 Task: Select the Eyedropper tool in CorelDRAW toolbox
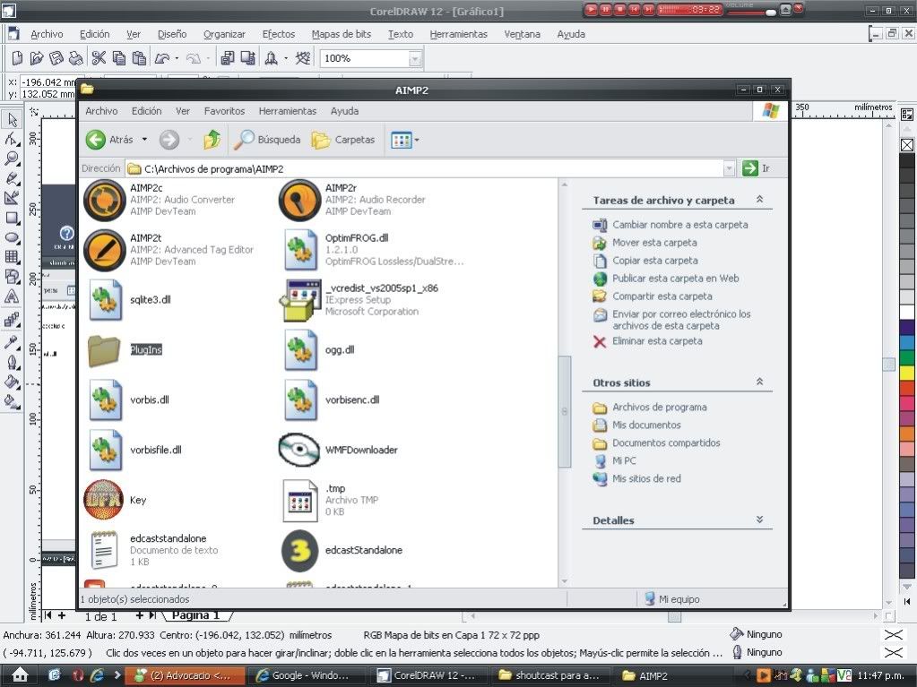(x=12, y=342)
